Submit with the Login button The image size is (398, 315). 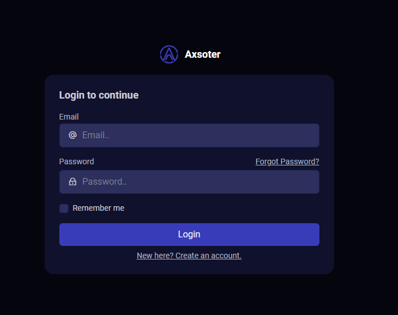pyautogui.click(x=189, y=235)
